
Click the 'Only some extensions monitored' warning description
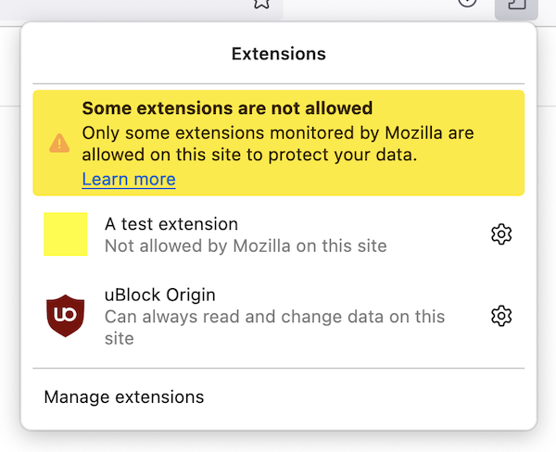[278, 144]
